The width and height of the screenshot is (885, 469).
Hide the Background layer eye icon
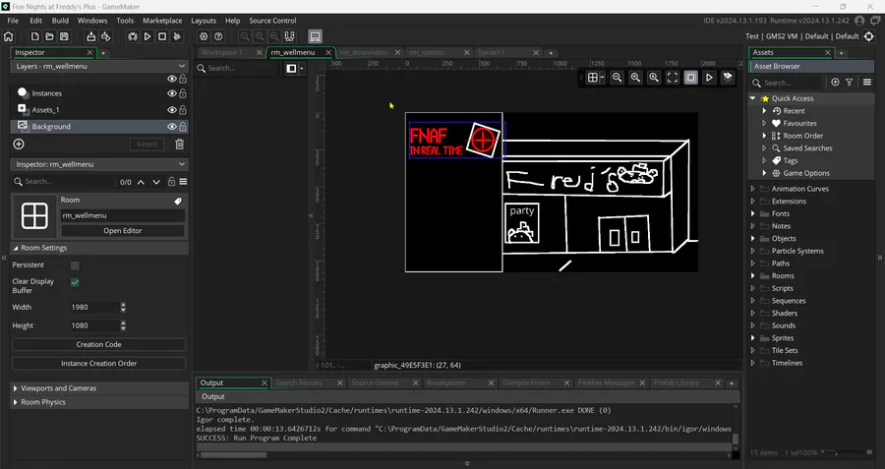coord(172,127)
